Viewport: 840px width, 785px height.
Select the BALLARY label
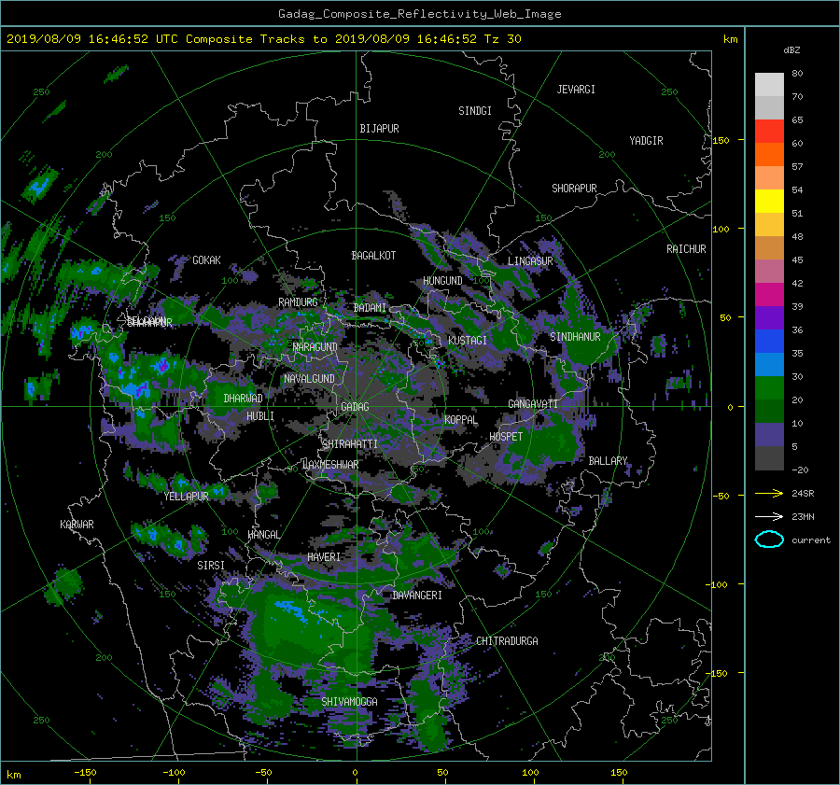[x=608, y=461]
